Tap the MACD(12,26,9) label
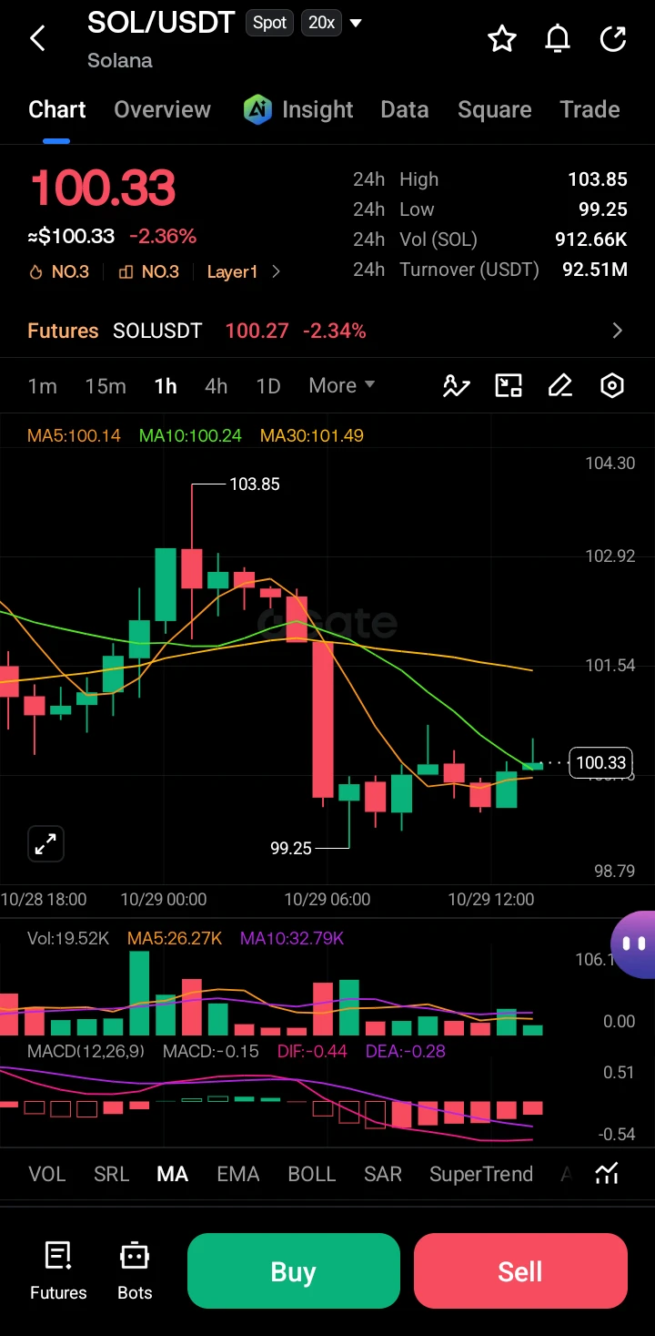655x1336 pixels. point(86,1051)
